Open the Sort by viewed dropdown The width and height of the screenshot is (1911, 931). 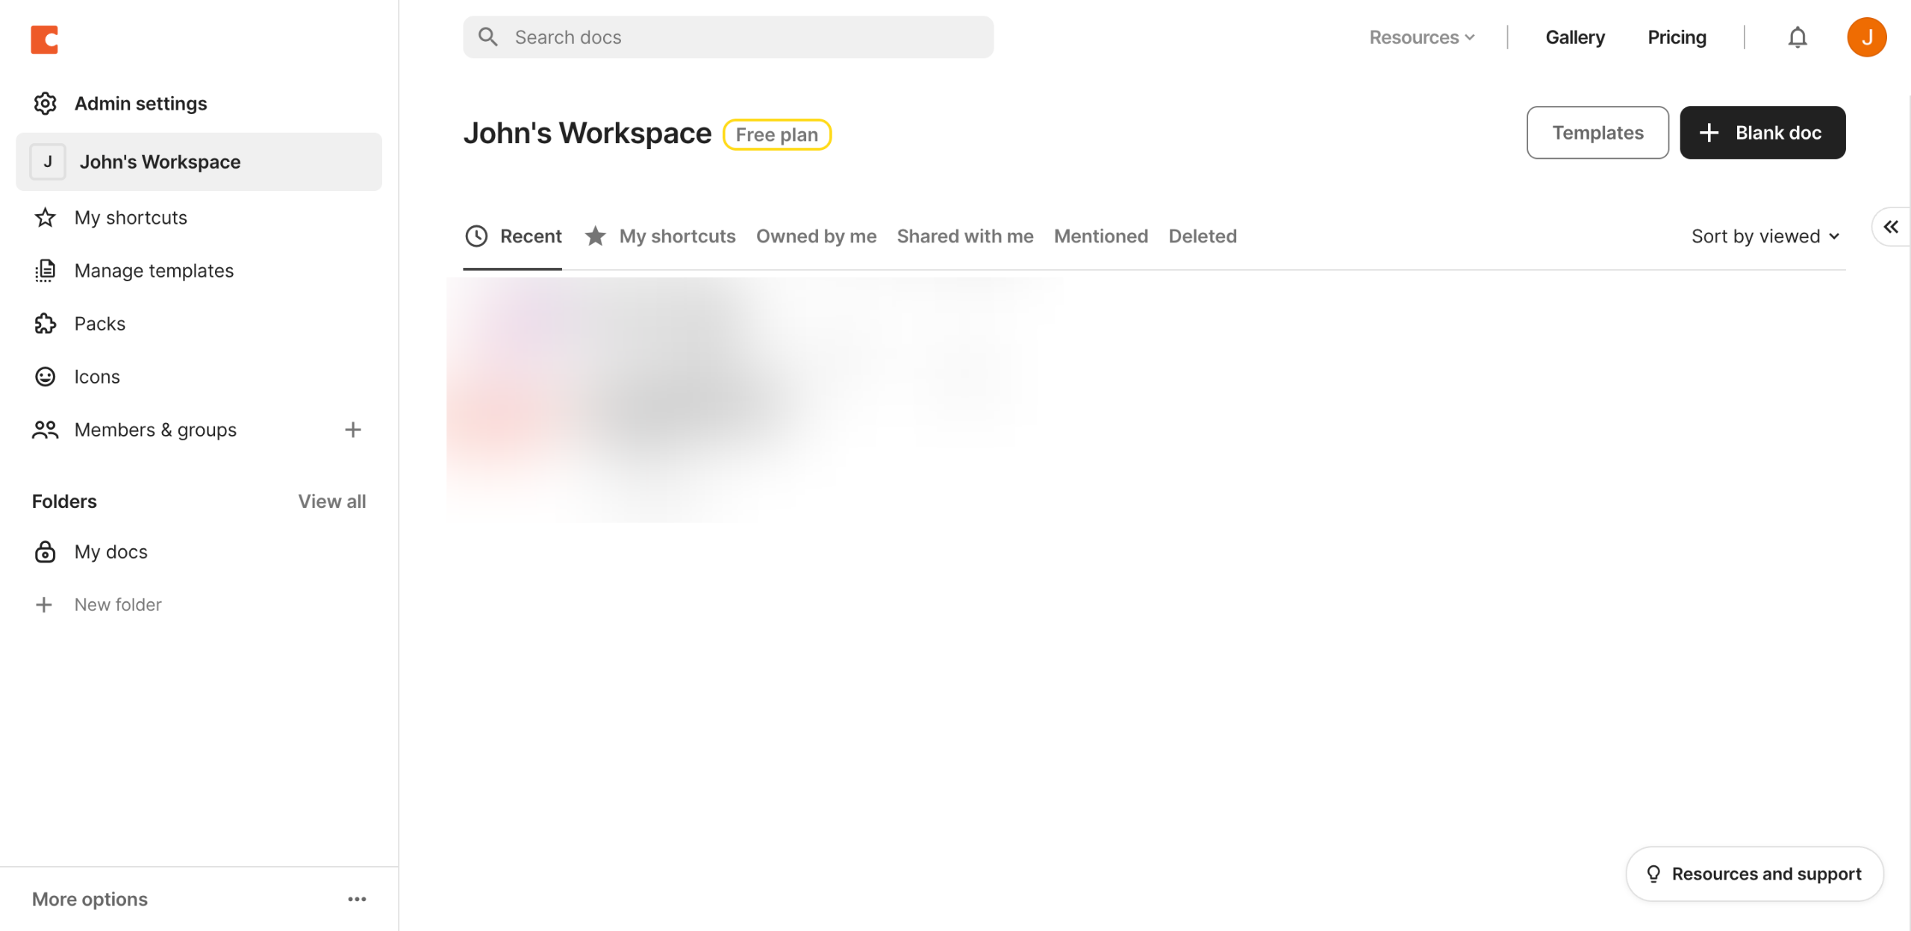click(x=1765, y=236)
